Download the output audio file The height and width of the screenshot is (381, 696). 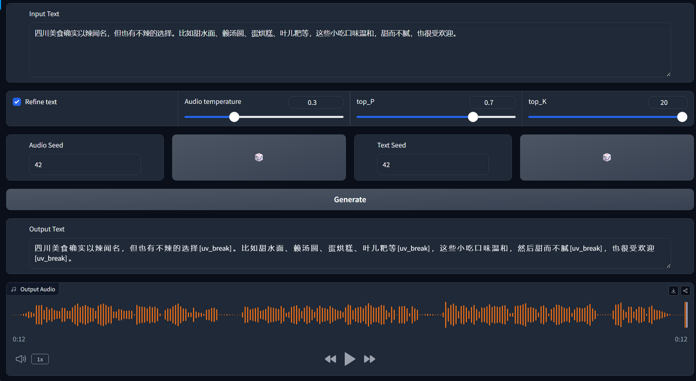pyautogui.click(x=673, y=291)
